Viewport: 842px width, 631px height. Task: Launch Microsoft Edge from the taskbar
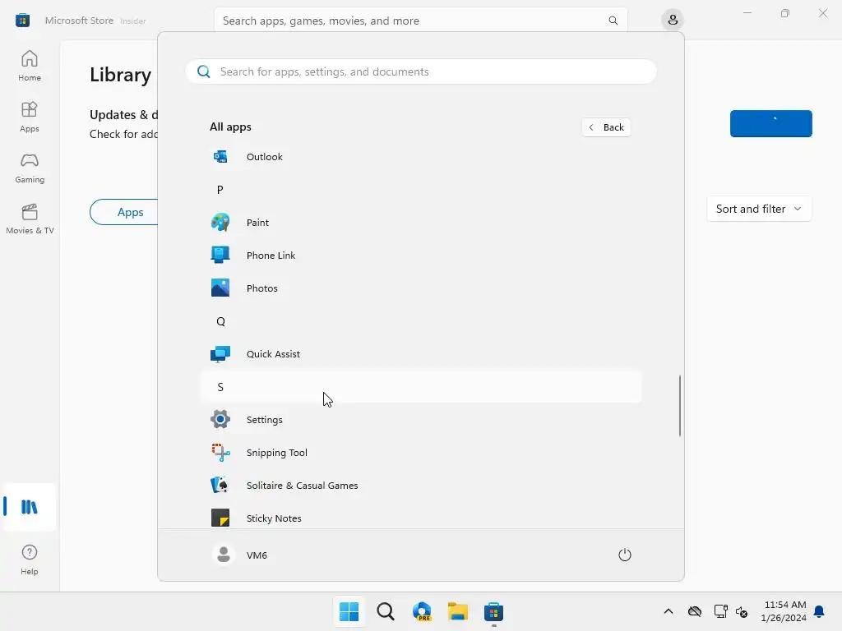coord(422,611)
